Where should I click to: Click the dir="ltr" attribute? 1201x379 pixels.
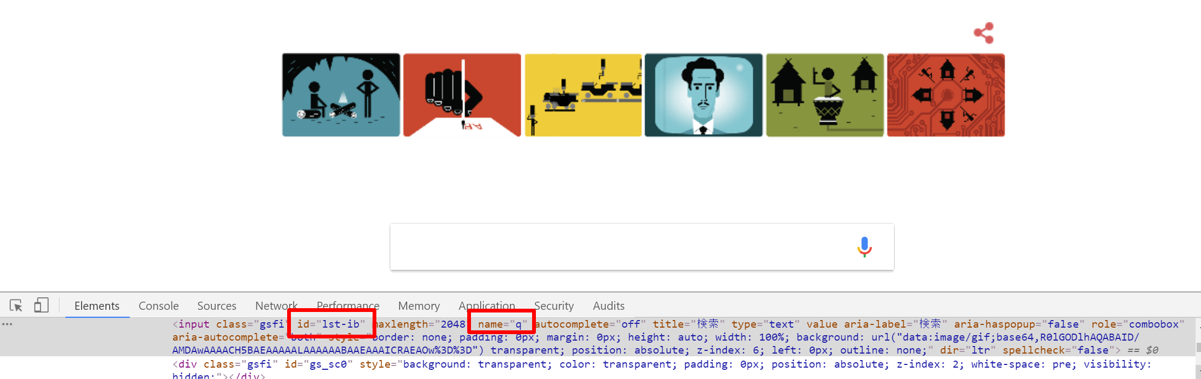tap(968, 350)
